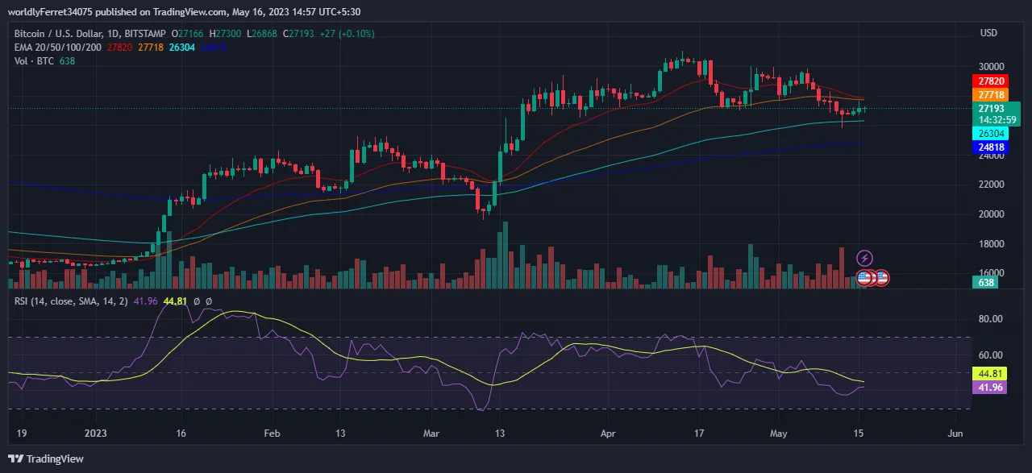Click the Feb date axis label
The image size is (1032, 473).
pos(273,434)
